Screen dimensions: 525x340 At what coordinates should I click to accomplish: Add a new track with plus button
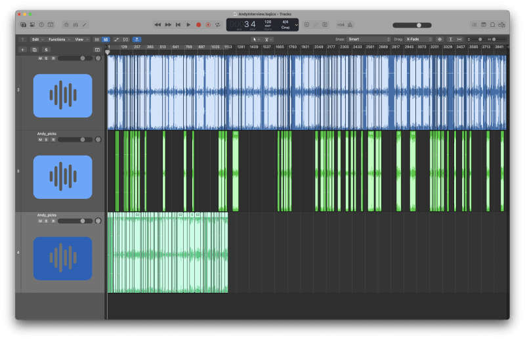(x=22, y=50)
